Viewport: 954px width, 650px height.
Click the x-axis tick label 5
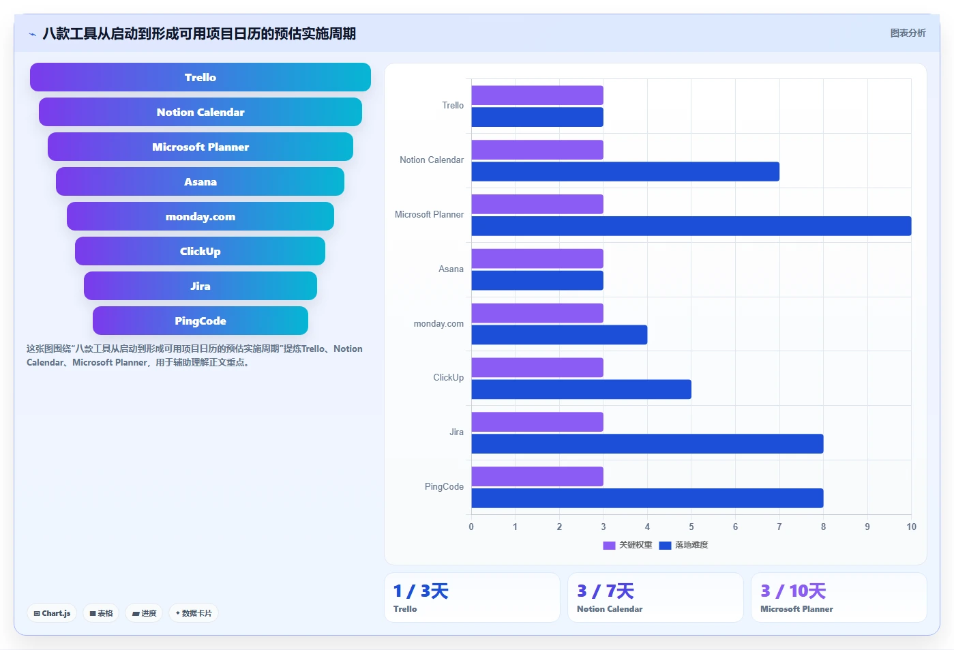691,527
